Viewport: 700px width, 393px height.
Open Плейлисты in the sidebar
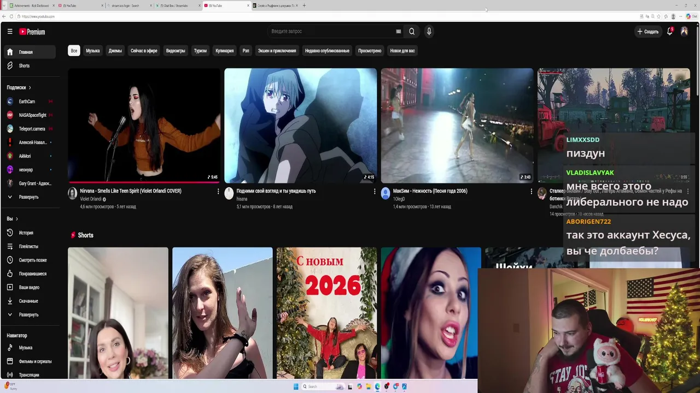(x=31, y=247)
